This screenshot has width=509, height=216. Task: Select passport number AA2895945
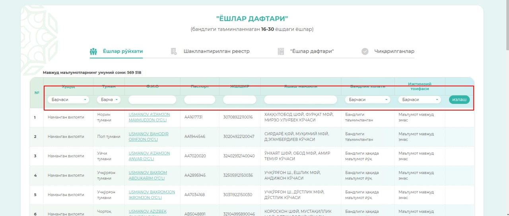(195, 176)
